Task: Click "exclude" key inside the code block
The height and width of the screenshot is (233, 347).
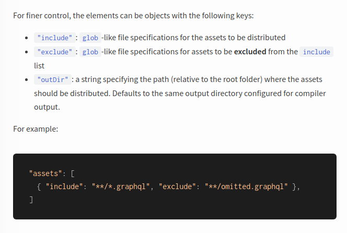Action: [x=177, y=187]
